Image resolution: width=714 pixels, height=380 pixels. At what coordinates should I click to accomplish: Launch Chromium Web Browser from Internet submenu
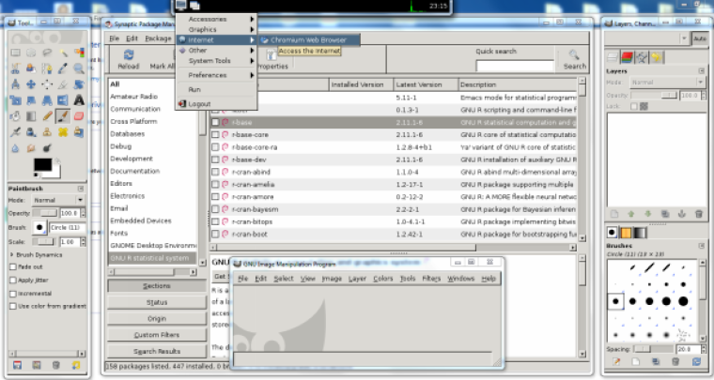coord(309,40)
